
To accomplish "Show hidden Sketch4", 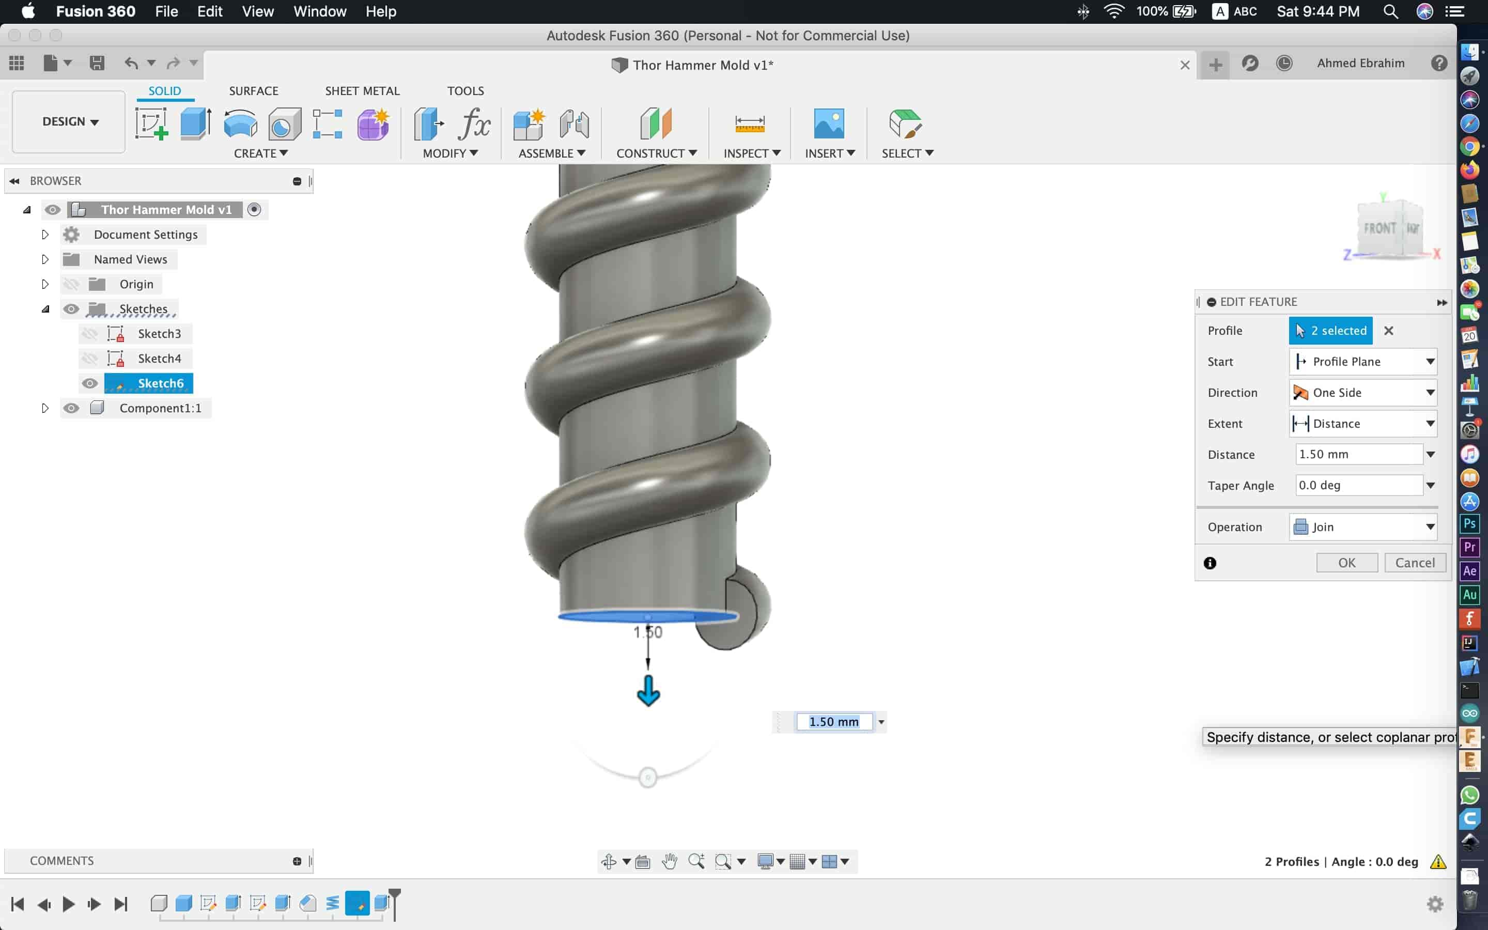I will (90, 359).
